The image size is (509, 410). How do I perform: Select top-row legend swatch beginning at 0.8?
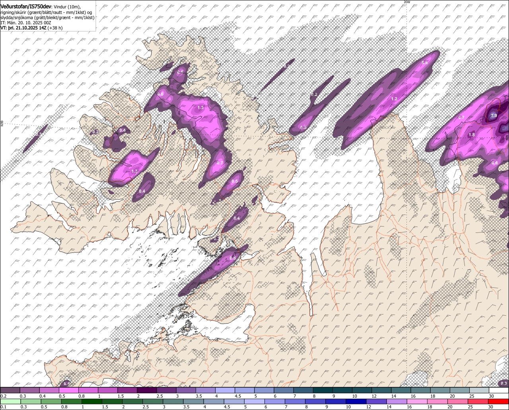click(88, 390)
